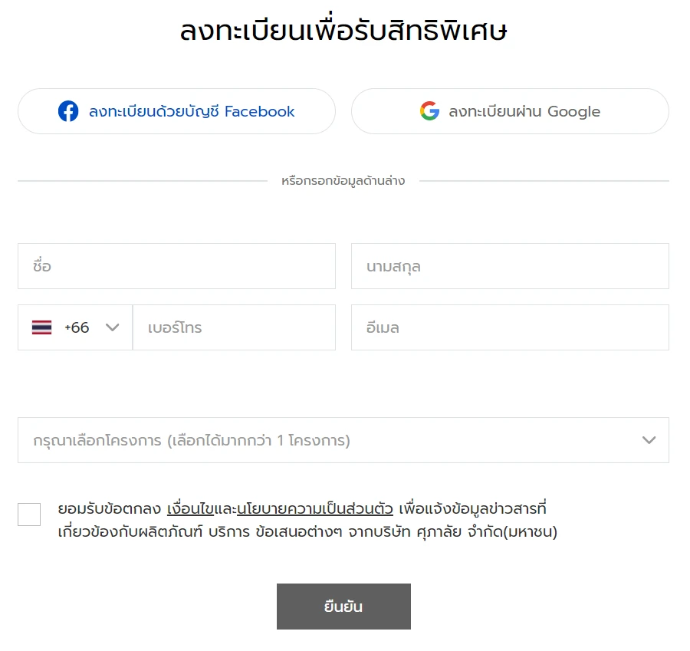690x651 pixels.
Task: Click the เบอร์โทร phone number field
Action: (234, 327)
